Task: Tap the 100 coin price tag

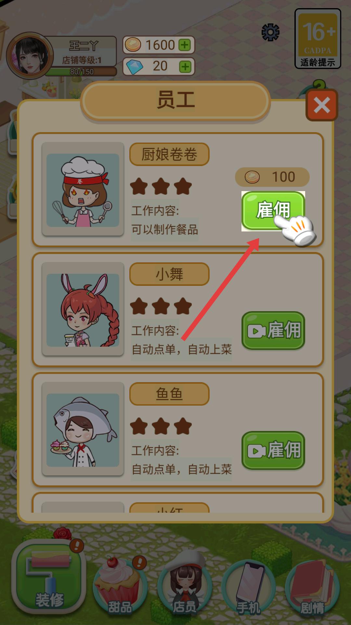Action: 272,177
